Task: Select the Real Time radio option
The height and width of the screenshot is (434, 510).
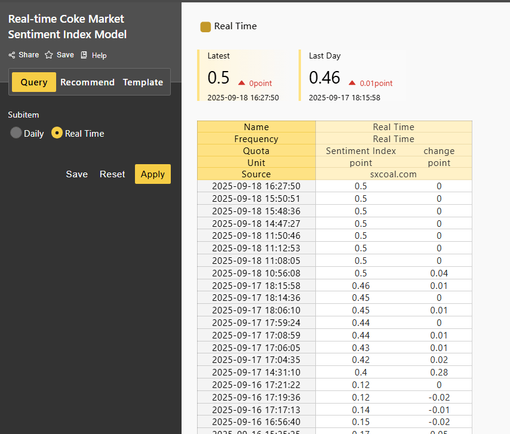Action: [57, 133]
